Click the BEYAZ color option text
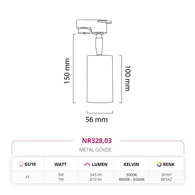Viewport: 195px width, 195px height. pos(166,179)
